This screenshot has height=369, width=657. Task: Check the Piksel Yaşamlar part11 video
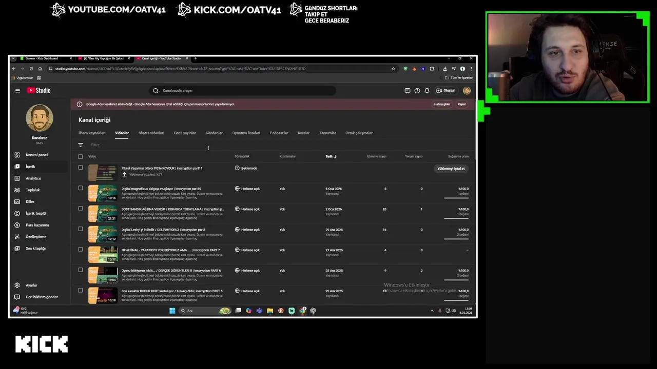(81, 168)
